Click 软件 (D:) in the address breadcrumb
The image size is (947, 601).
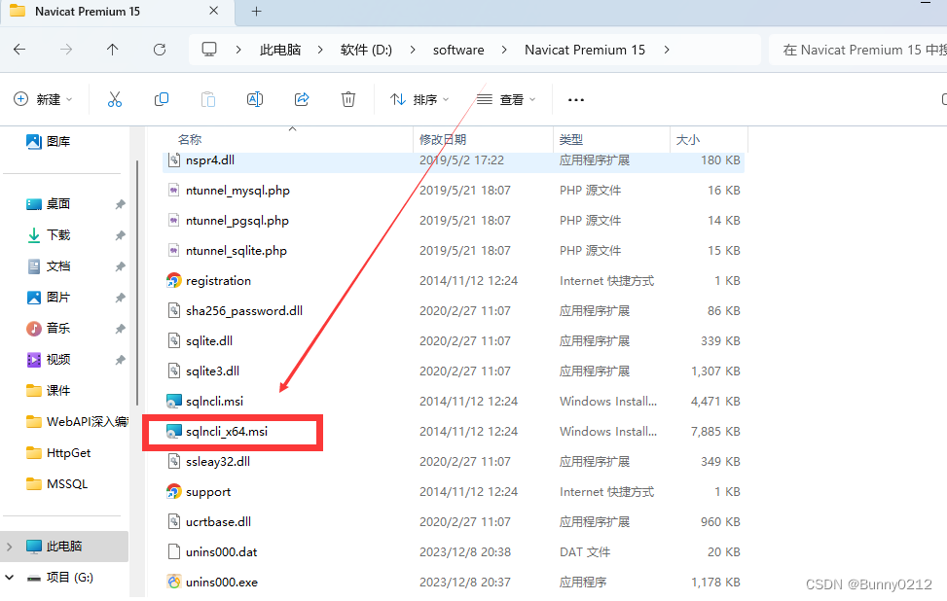[366, 51]
